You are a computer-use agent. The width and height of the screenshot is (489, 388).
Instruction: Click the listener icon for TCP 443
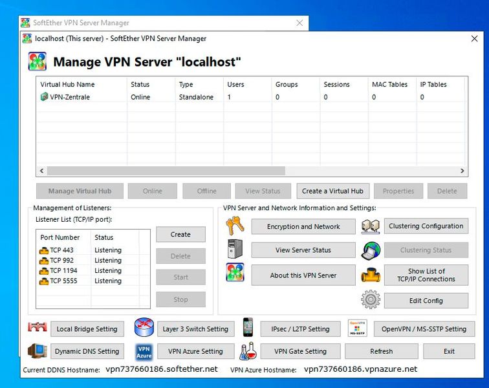tap(44, 250)
